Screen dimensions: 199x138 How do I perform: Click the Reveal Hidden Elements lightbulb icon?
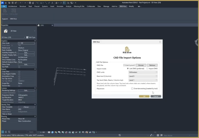pos(80,132)
